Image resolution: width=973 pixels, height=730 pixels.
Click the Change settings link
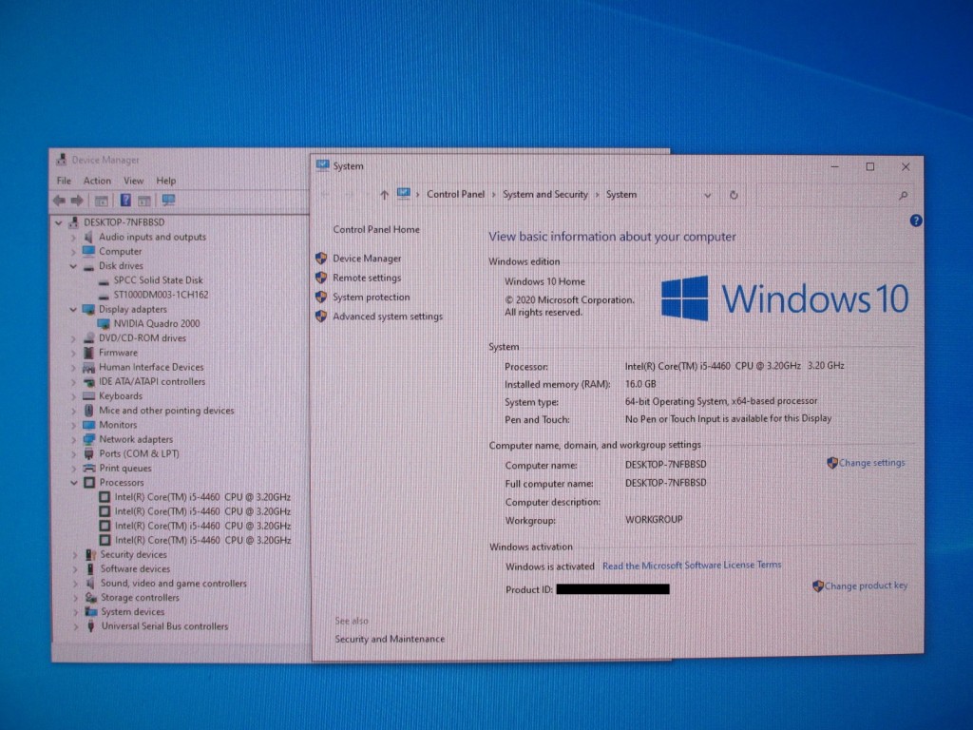pos(871,463)
